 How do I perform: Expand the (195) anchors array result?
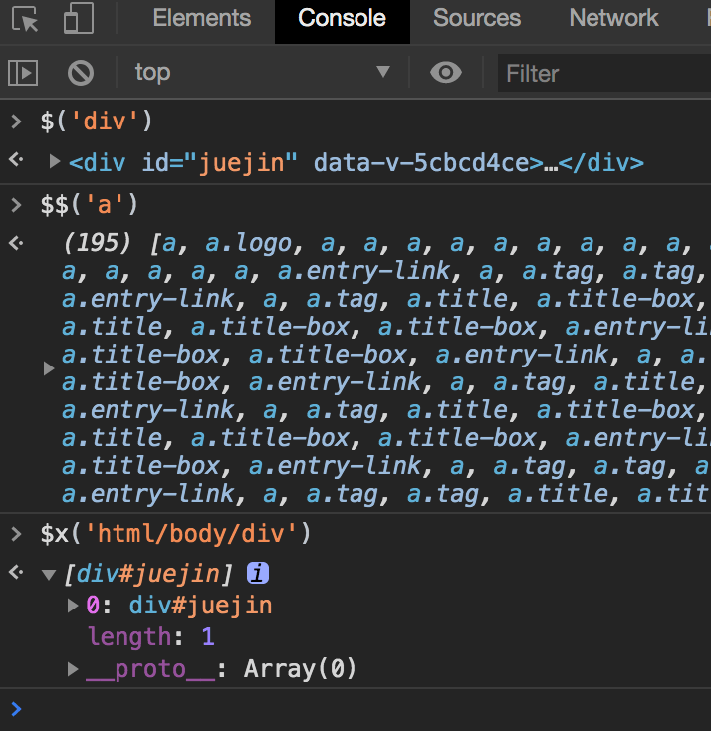coord(49,368)
